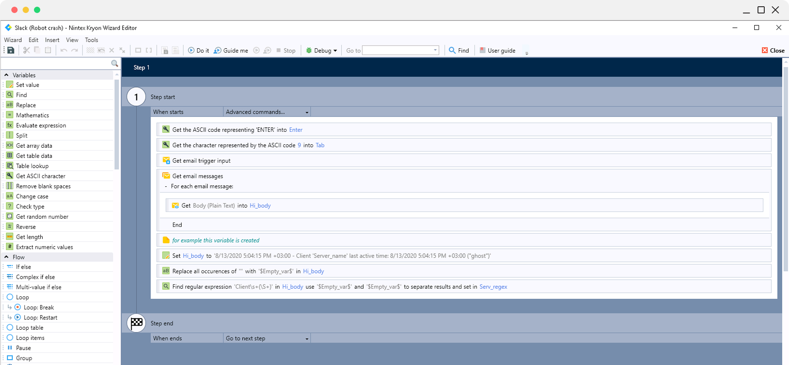789x365 pixels.
Task: Click the Do it play icon
Action: tap(191, 50)
